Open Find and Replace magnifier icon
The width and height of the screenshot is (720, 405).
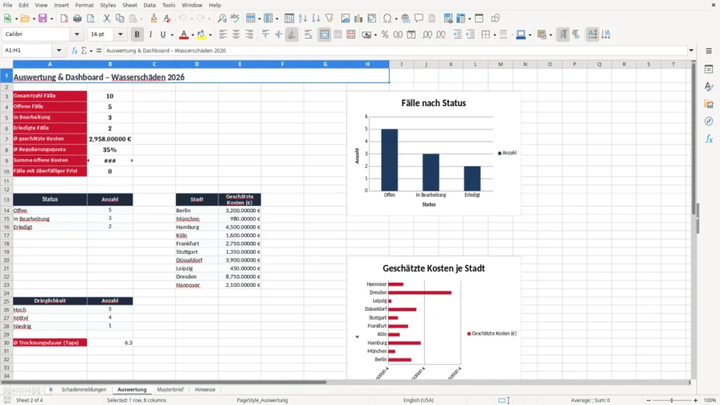click(x=221, y=18)
